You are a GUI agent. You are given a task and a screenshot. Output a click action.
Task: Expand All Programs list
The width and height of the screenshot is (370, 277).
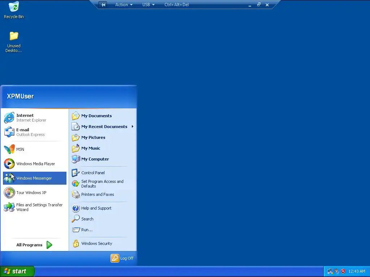tap(34, 245)
